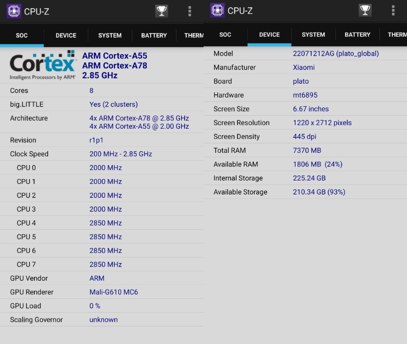Screen dimensions: 407x344
Task: Click 'Yes (2 clusters)' big.LITTLE value
Action: (x=114, y=105)
